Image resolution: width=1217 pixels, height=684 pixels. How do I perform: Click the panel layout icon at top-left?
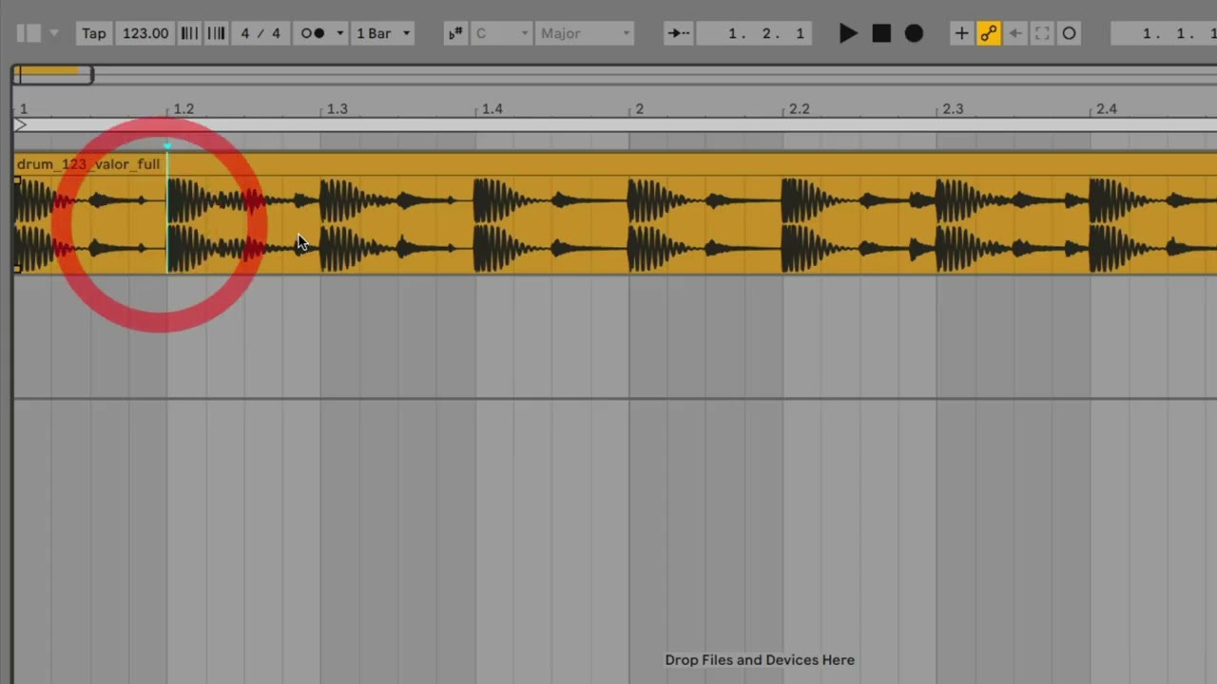29,33
